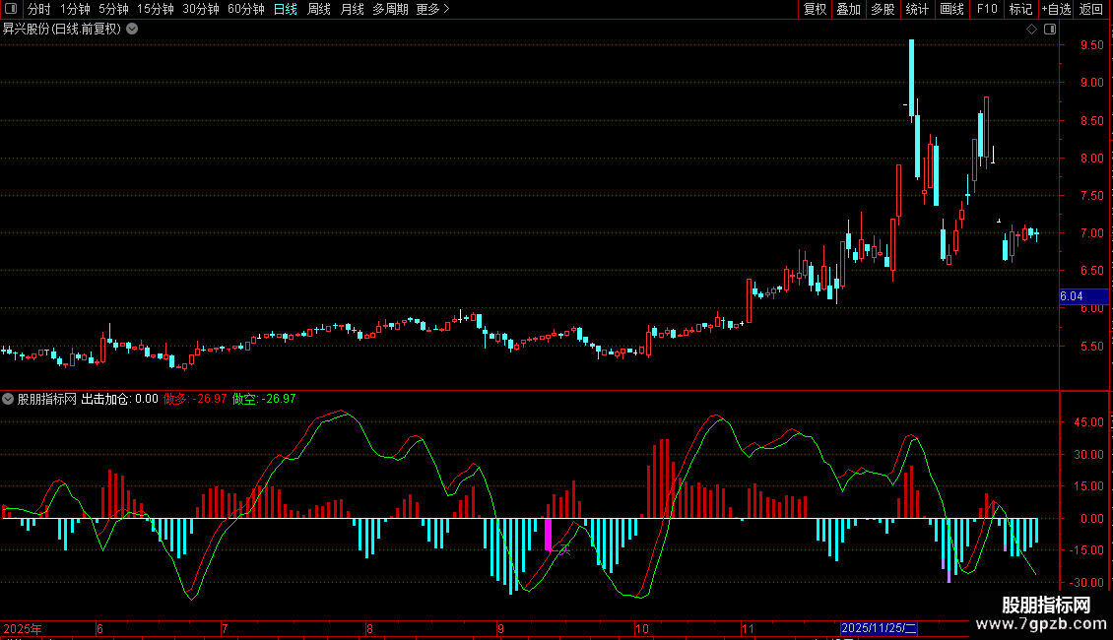
Task: Toggle the side panel icon near price axis
Action: (1050, 30)
